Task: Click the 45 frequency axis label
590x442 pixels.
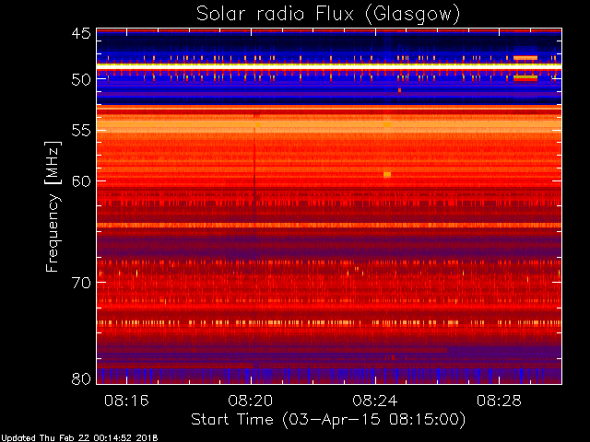Action: coord(81,33)
